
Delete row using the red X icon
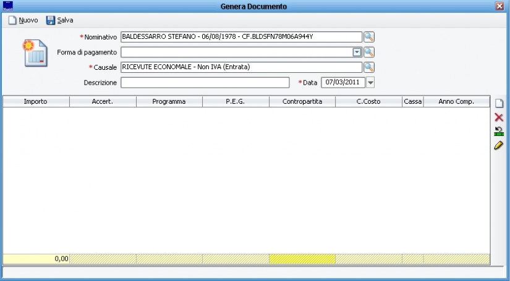coord(499,117)
